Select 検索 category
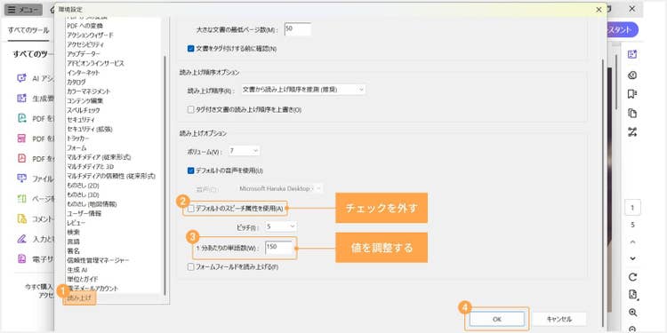The height and width of the screenshot is (333, 667). click(x=73, y=232)
